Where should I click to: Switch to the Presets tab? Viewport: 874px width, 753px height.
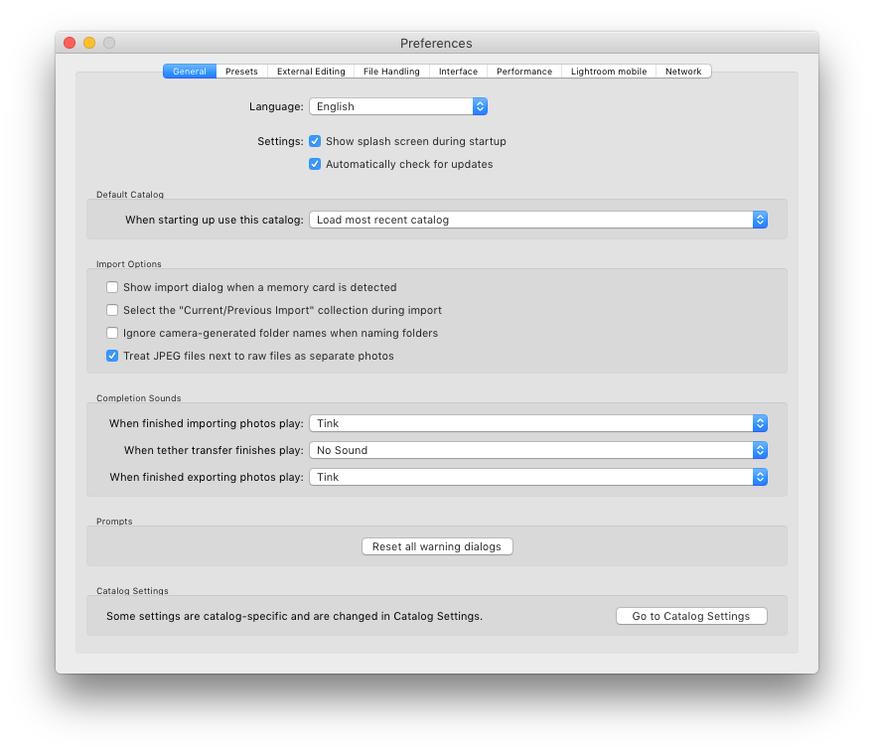point(241,71)
